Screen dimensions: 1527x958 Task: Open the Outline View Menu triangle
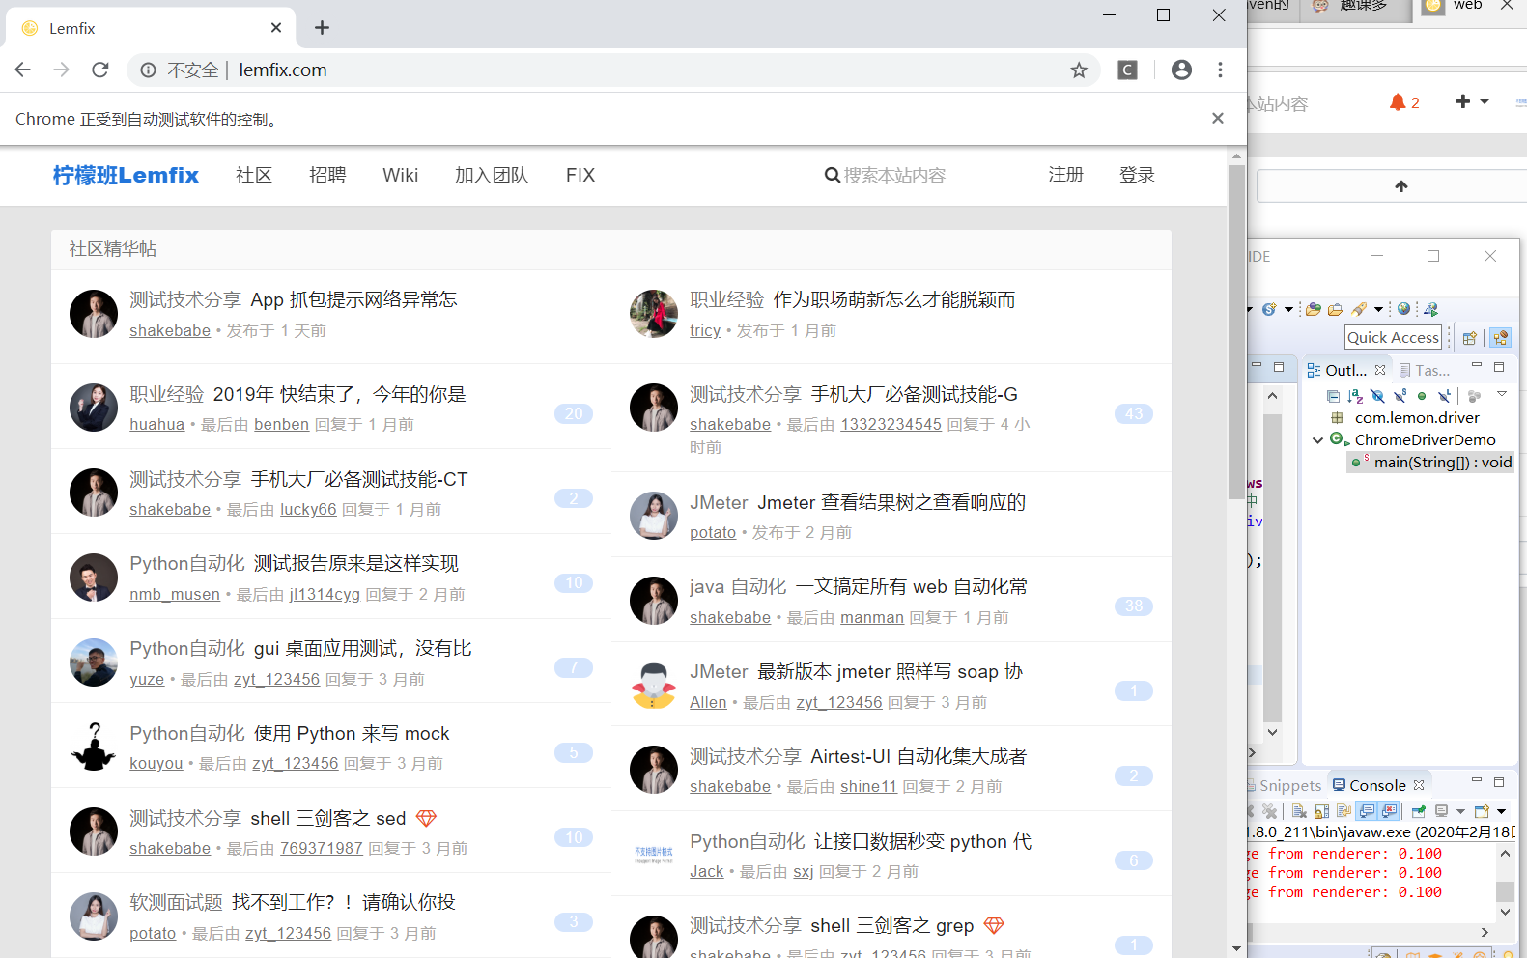pos(1502,394)
